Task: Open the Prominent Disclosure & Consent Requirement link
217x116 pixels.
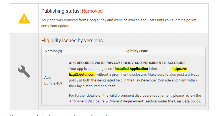Action: [x=107, y=101]
